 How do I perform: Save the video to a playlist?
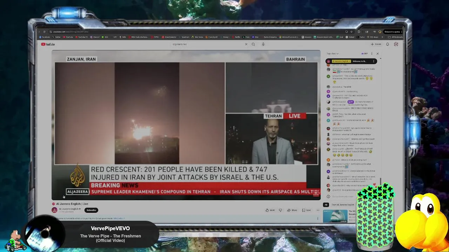[307, 210]
